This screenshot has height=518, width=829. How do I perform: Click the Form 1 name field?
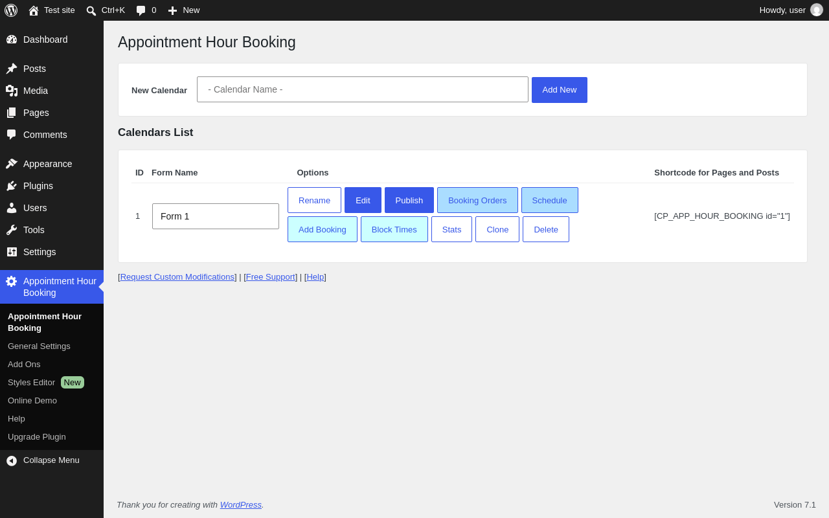pyautogui.click(x=216, y=216)
